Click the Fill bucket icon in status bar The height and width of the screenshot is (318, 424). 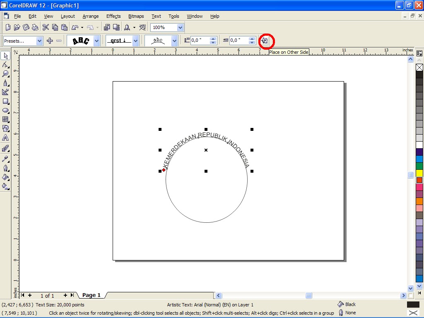[x=340, y=304]
